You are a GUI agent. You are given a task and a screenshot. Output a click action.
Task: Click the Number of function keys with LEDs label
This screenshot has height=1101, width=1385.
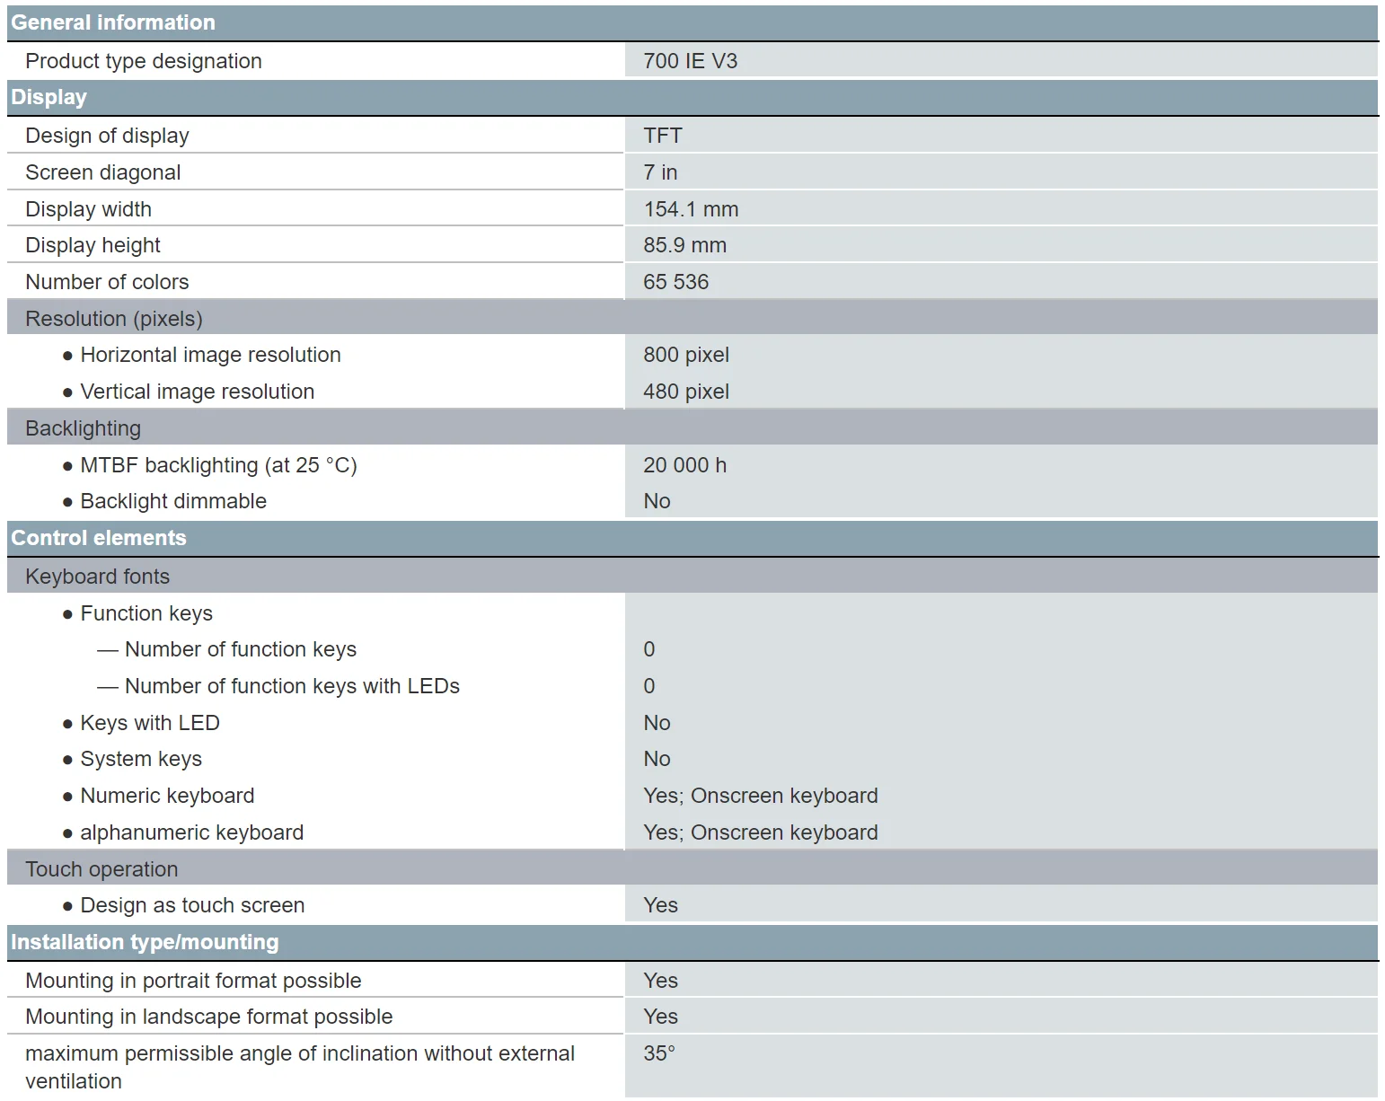point(292,686)
